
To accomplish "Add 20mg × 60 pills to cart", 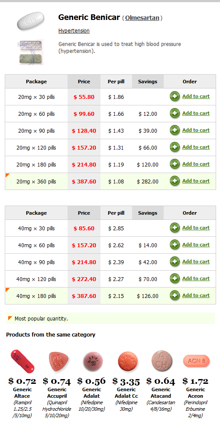I will pyautogui.click(x=196, y=113).
